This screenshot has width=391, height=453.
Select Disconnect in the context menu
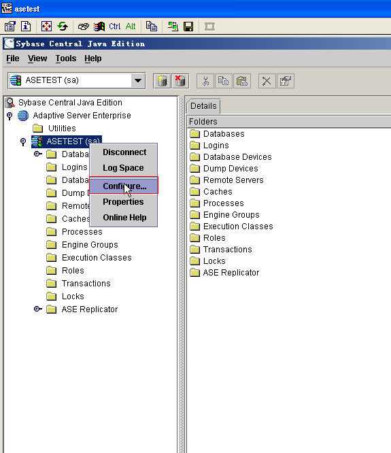click(x=124, y=152)
